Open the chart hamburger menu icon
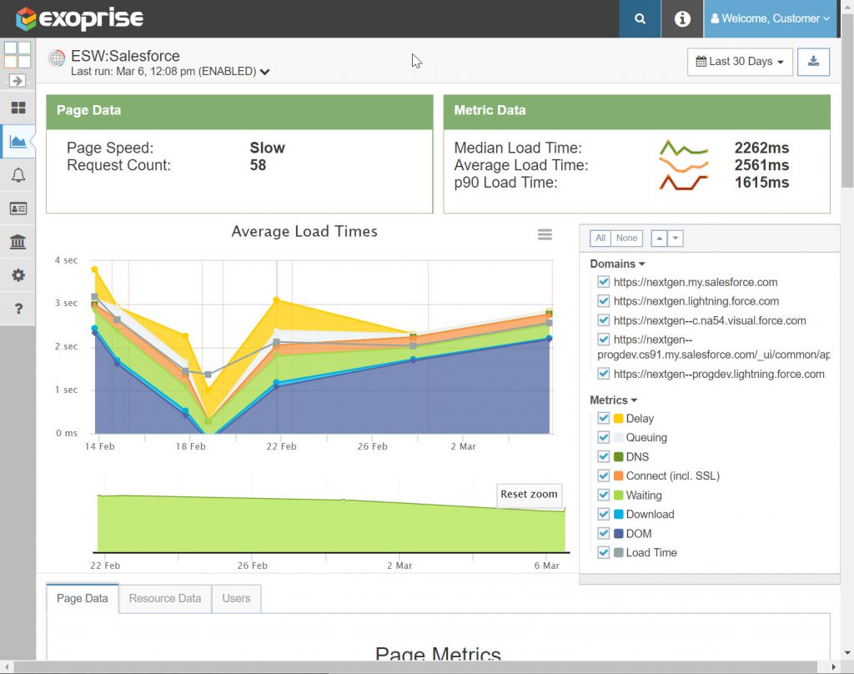 point(545,234)
